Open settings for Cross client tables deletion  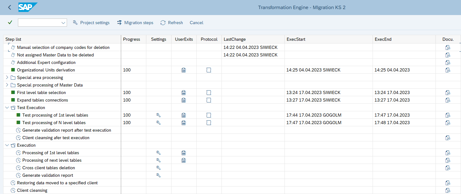point(159,168)
